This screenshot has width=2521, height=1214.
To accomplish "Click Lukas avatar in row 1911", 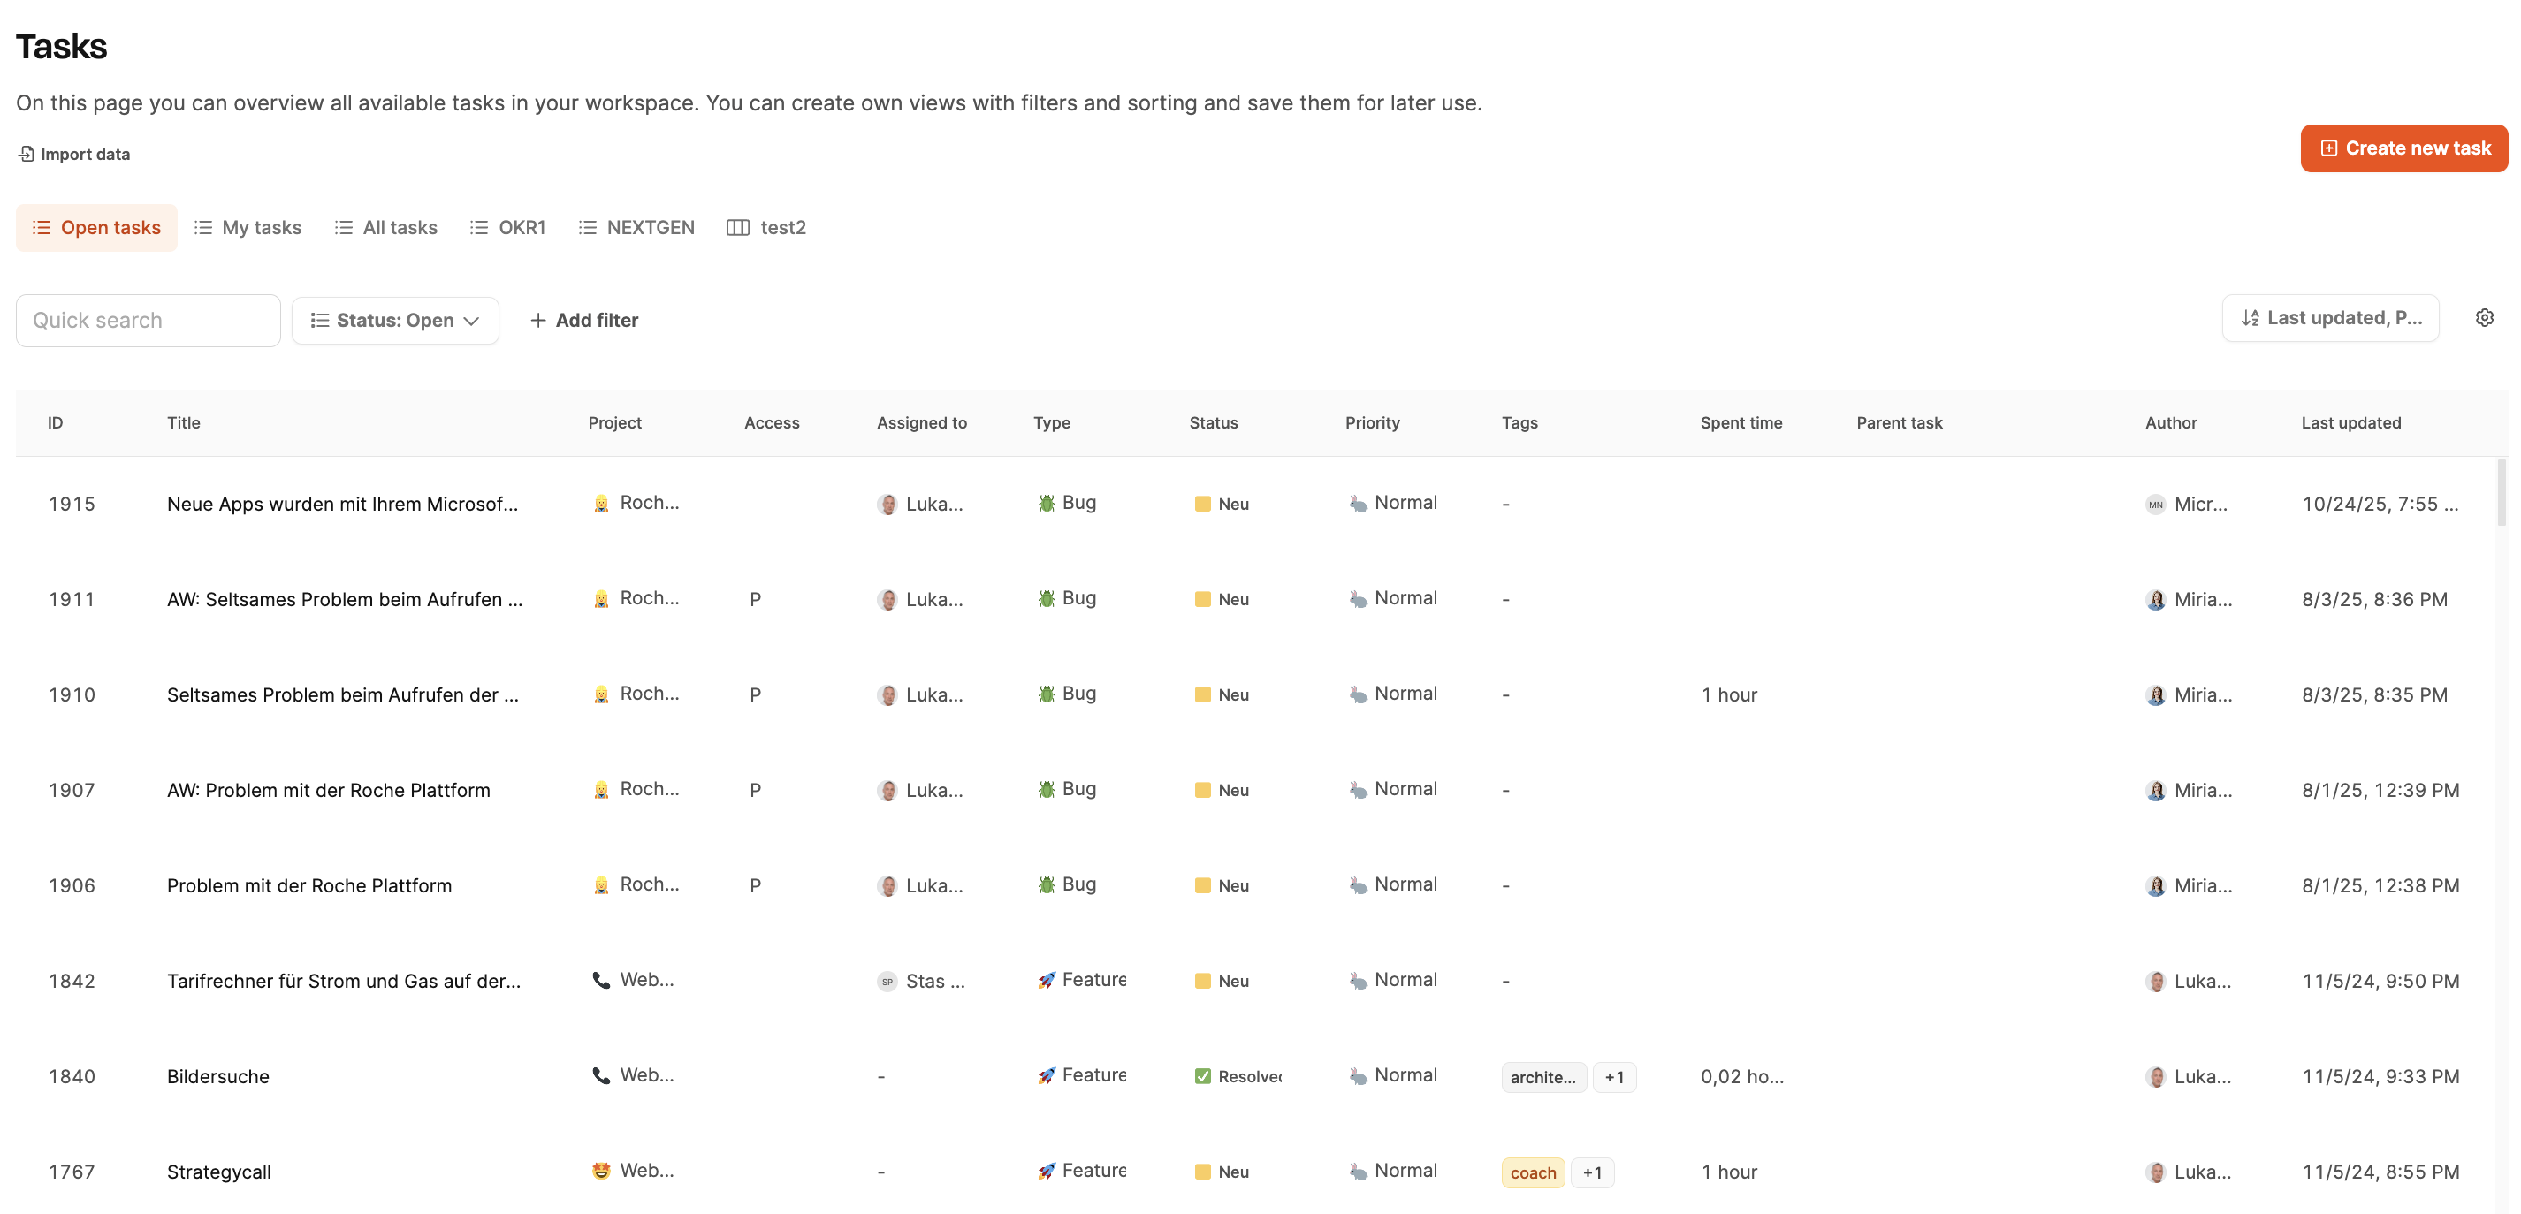I will coord(887,599).
